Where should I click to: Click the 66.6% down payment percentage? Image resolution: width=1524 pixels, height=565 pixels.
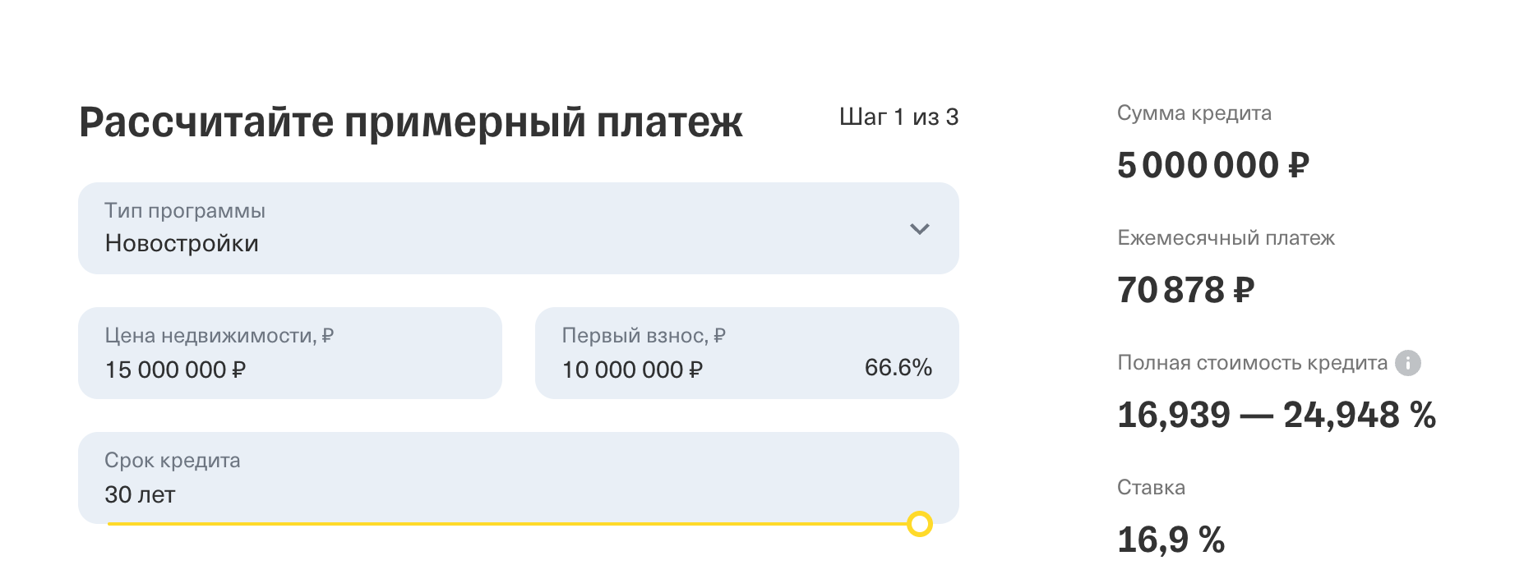pyautogui.click(x=898, y=368)
